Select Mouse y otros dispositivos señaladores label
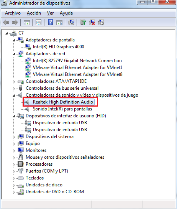The image size is (177, 209). 65,157
